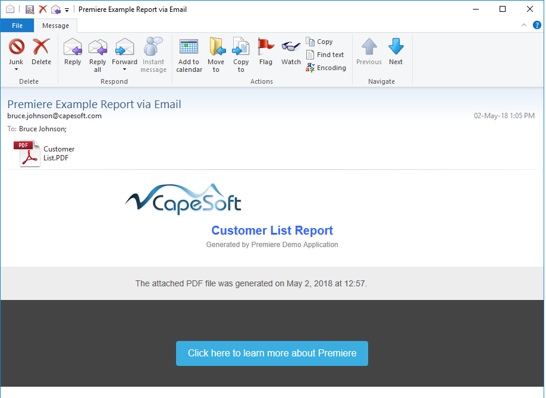
Task: Open Find text in the ribbon
Action: 325,55
